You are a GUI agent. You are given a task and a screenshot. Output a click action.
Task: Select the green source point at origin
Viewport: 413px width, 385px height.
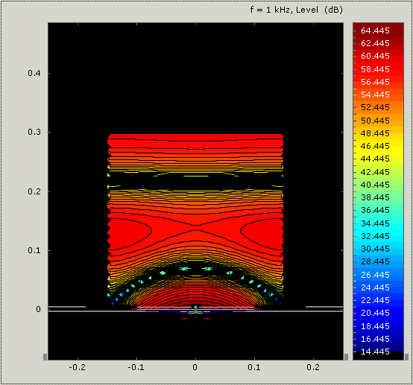pyautogui.click(x=195, y=307)
